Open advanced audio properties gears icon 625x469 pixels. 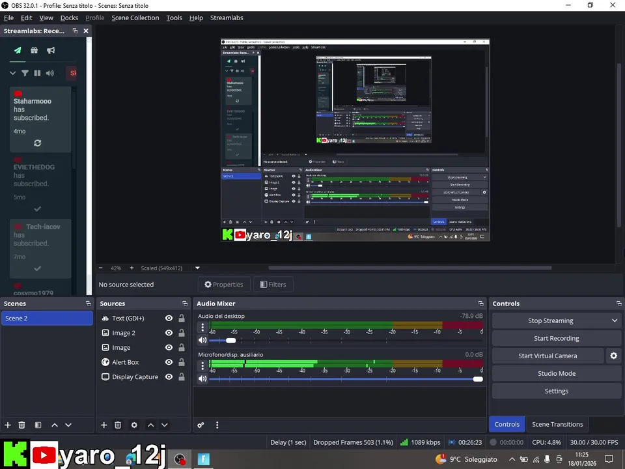201,425
